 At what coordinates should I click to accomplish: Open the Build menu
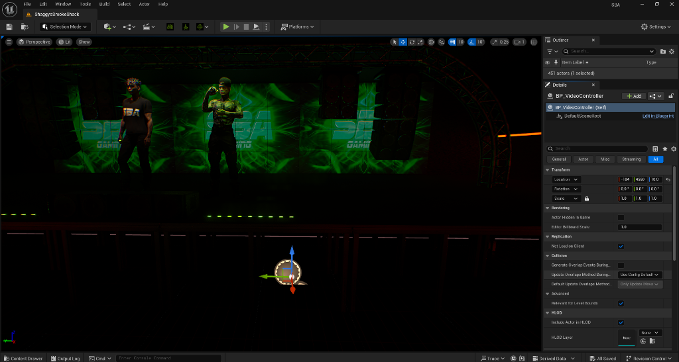[x=104, y=5]
